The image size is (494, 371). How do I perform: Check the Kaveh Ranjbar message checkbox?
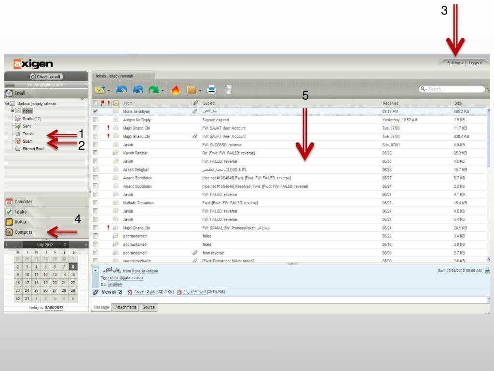pos(95,153)
